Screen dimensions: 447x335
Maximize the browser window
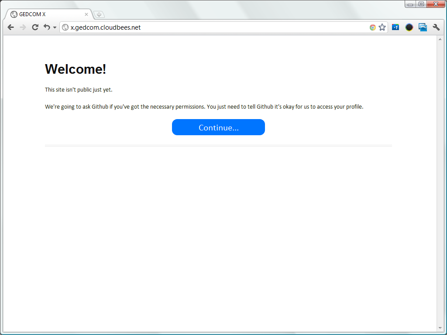pyautogui.click(x=421, y=4)
